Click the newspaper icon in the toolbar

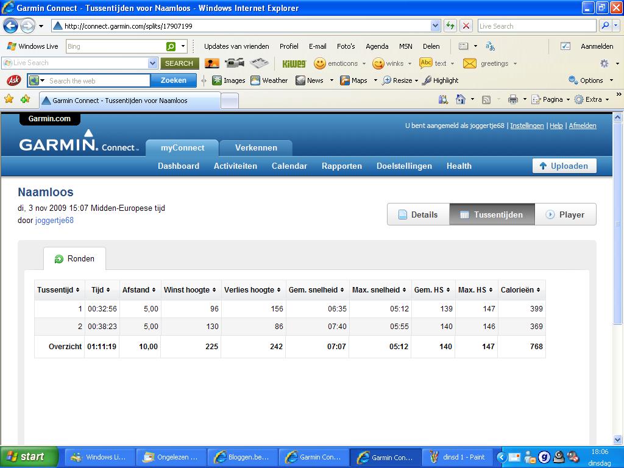coord(259,63)
